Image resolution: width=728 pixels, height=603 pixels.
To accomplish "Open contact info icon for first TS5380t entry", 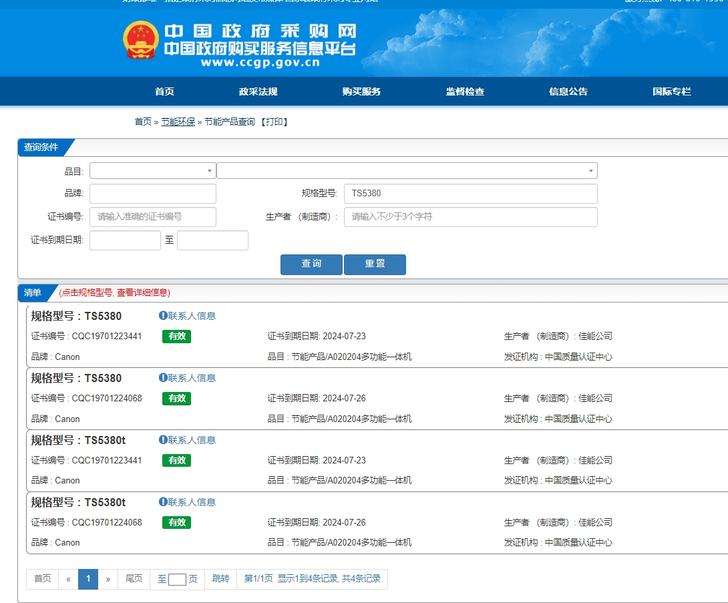I will 163,439.
